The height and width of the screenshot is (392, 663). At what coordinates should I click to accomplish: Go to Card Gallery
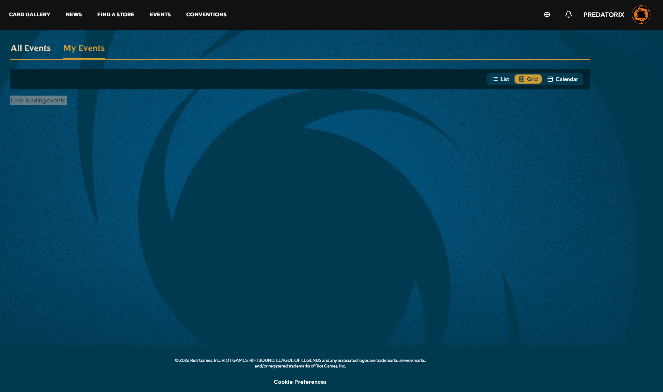30,15
